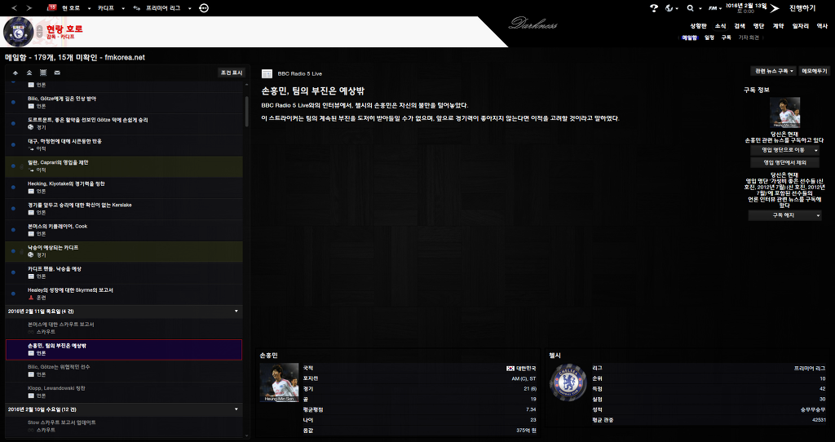Click the football icon under 도르트문트 news item
The width and height of the screenshot is (835, 442).
31,127
